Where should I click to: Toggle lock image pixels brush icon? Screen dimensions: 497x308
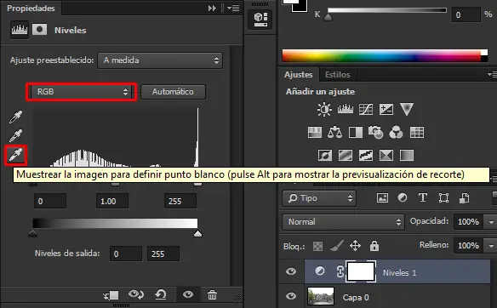[337, 246]
